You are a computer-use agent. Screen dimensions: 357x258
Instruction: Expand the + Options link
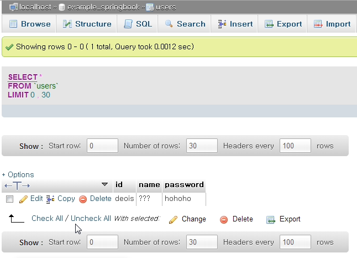click(18, 175)
